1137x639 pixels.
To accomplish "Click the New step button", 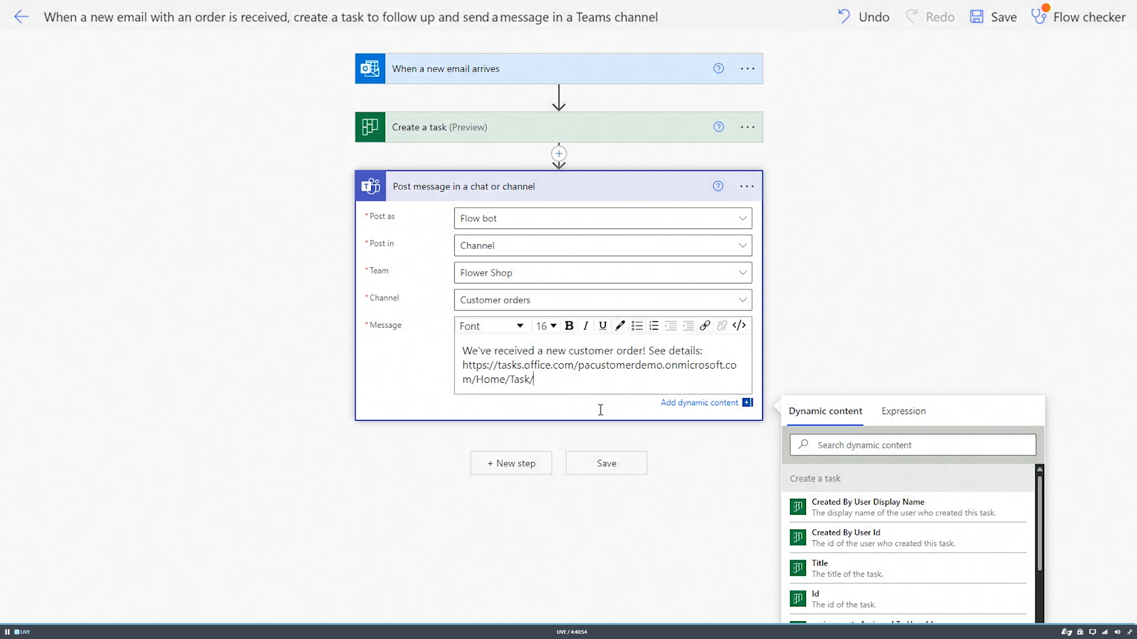I will (511, 463).
